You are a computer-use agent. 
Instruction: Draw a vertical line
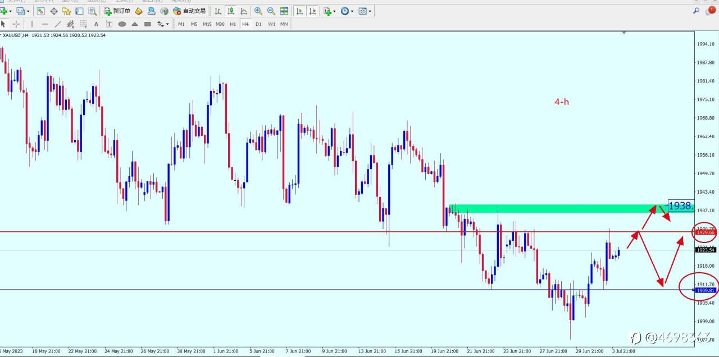coord(32,24)
